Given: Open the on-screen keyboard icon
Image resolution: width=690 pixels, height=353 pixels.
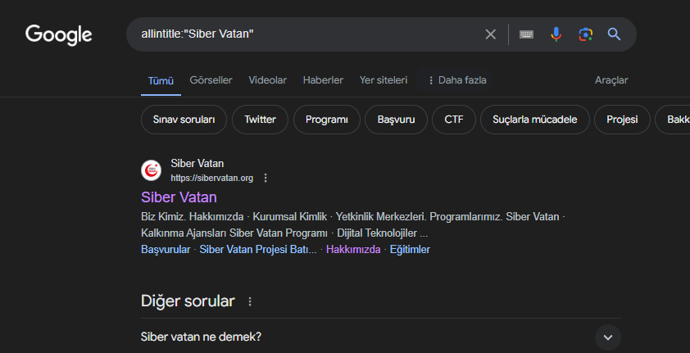Looking at the screenshot, I should pyautogui.click(x=526, y=34).
